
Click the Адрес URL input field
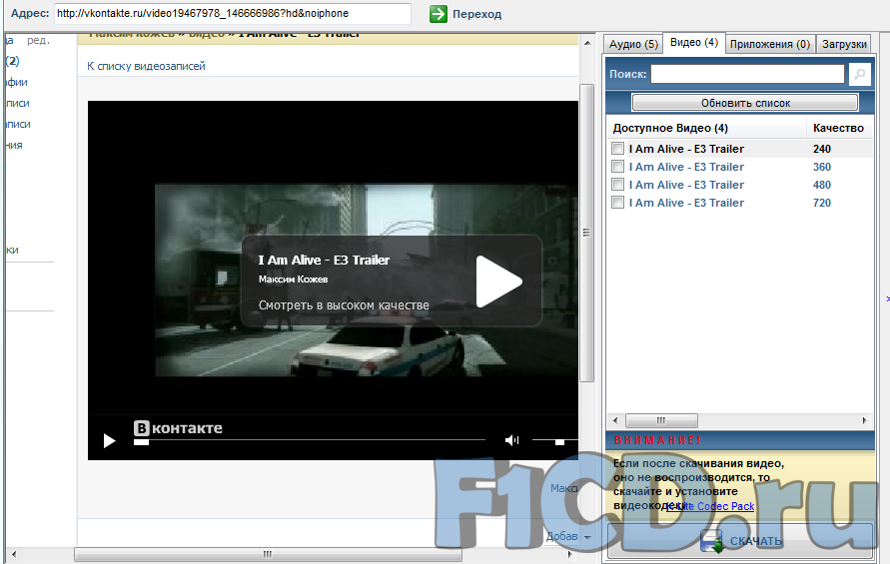point(232,14)
